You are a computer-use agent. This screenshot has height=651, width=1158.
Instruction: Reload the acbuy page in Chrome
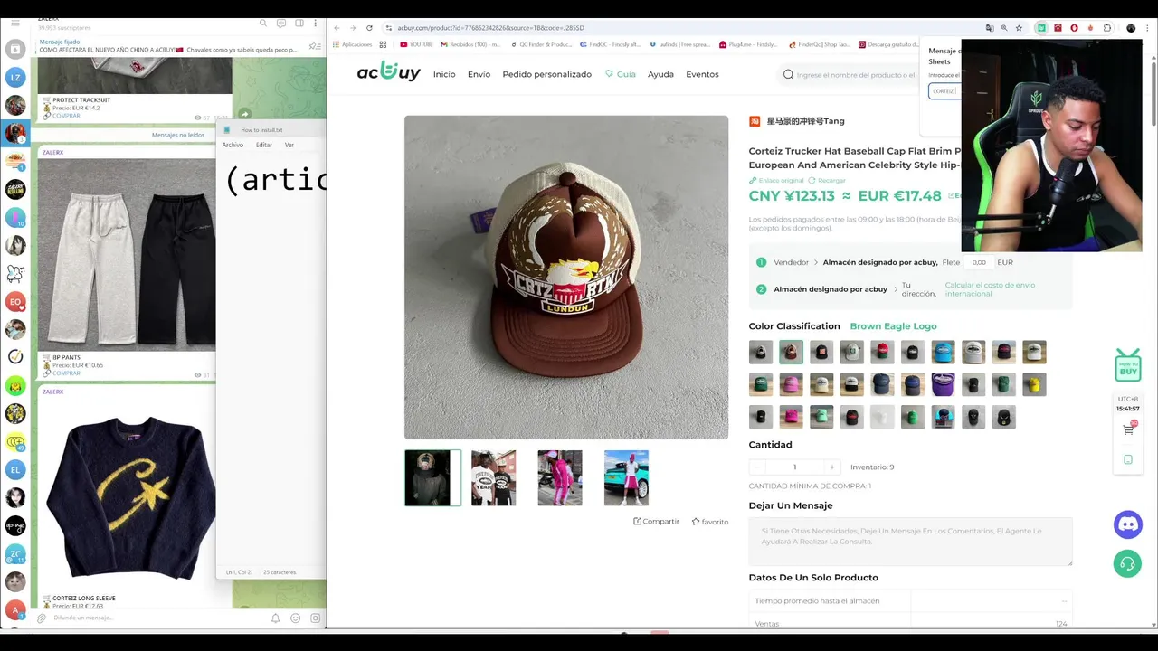tap(369, 28)
